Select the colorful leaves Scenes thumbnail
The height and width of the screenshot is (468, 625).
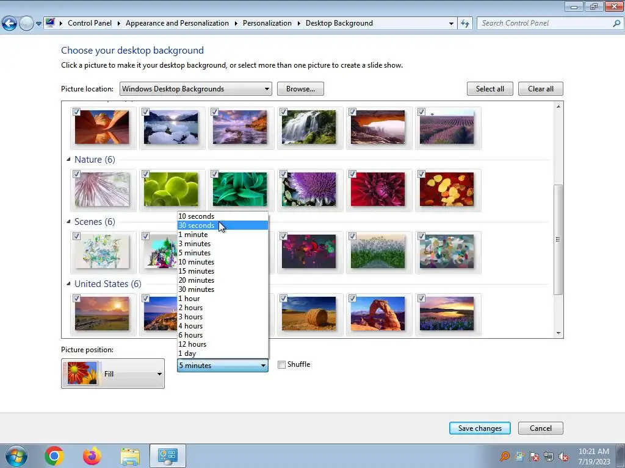[447, 252]
